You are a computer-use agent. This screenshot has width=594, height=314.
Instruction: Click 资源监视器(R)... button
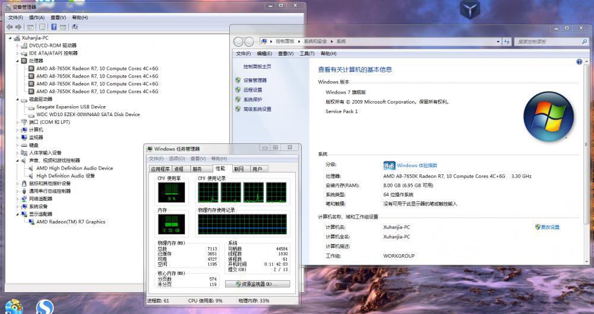258,284
